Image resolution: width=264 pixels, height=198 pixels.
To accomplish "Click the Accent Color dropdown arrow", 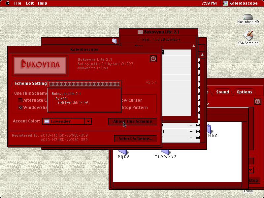I will [88, 121].
